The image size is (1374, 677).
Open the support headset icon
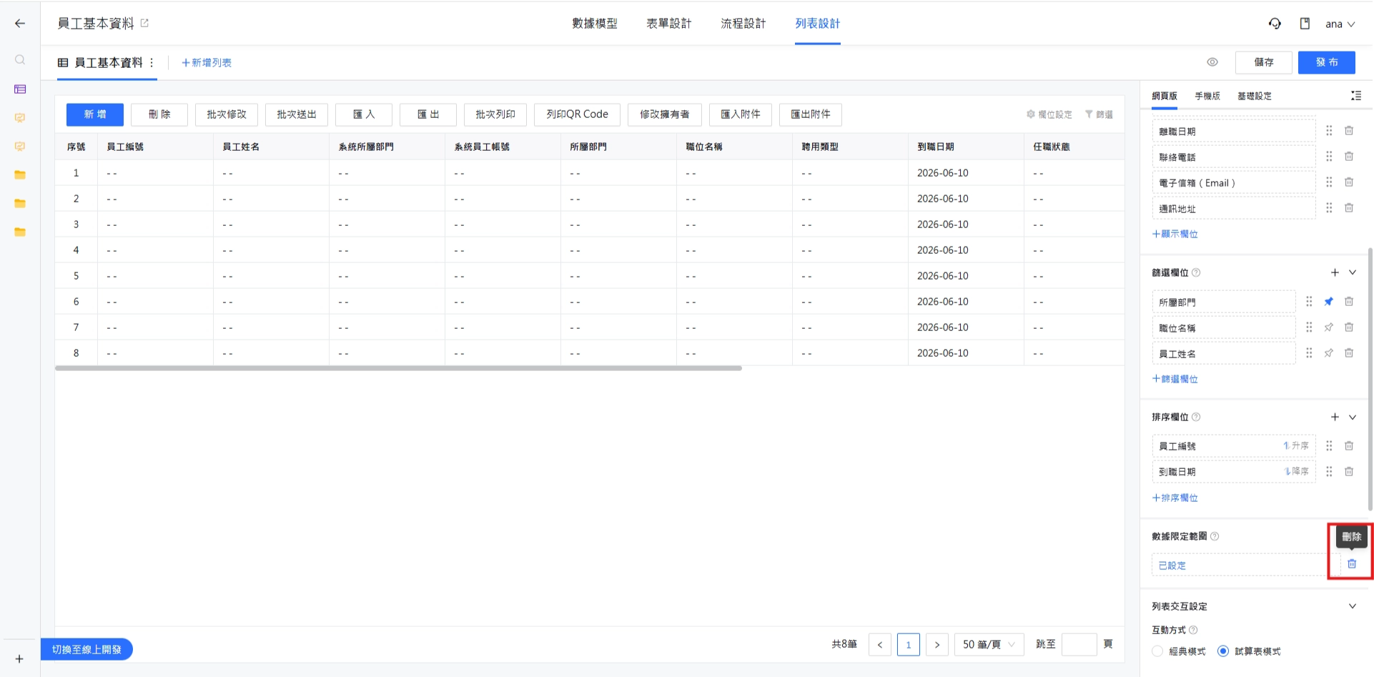click(1275, 24)
